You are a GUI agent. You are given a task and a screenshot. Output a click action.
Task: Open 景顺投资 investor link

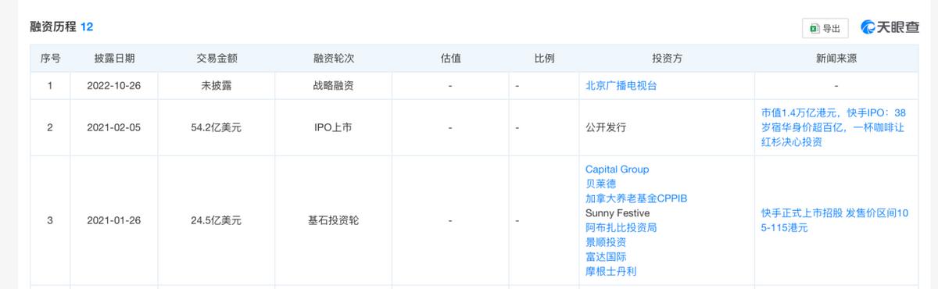point(606,242)
